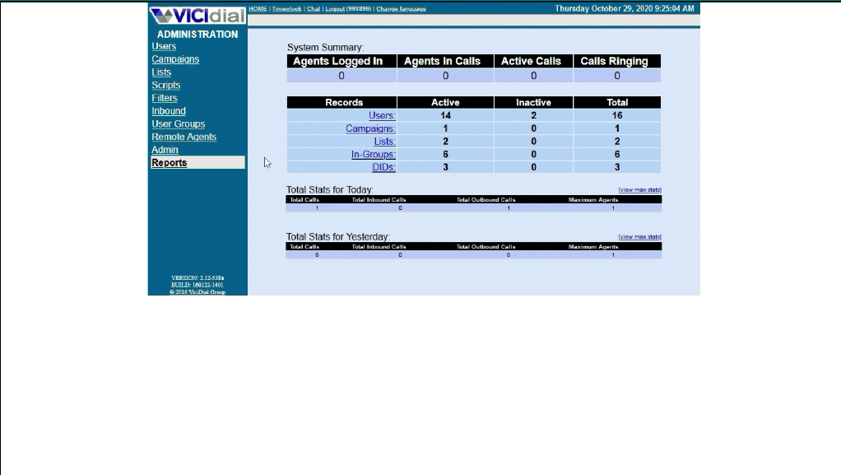Click In-Groups link in Records table
Image resolution: width=841 pixels, height=475 pixels.
(374, 155)
